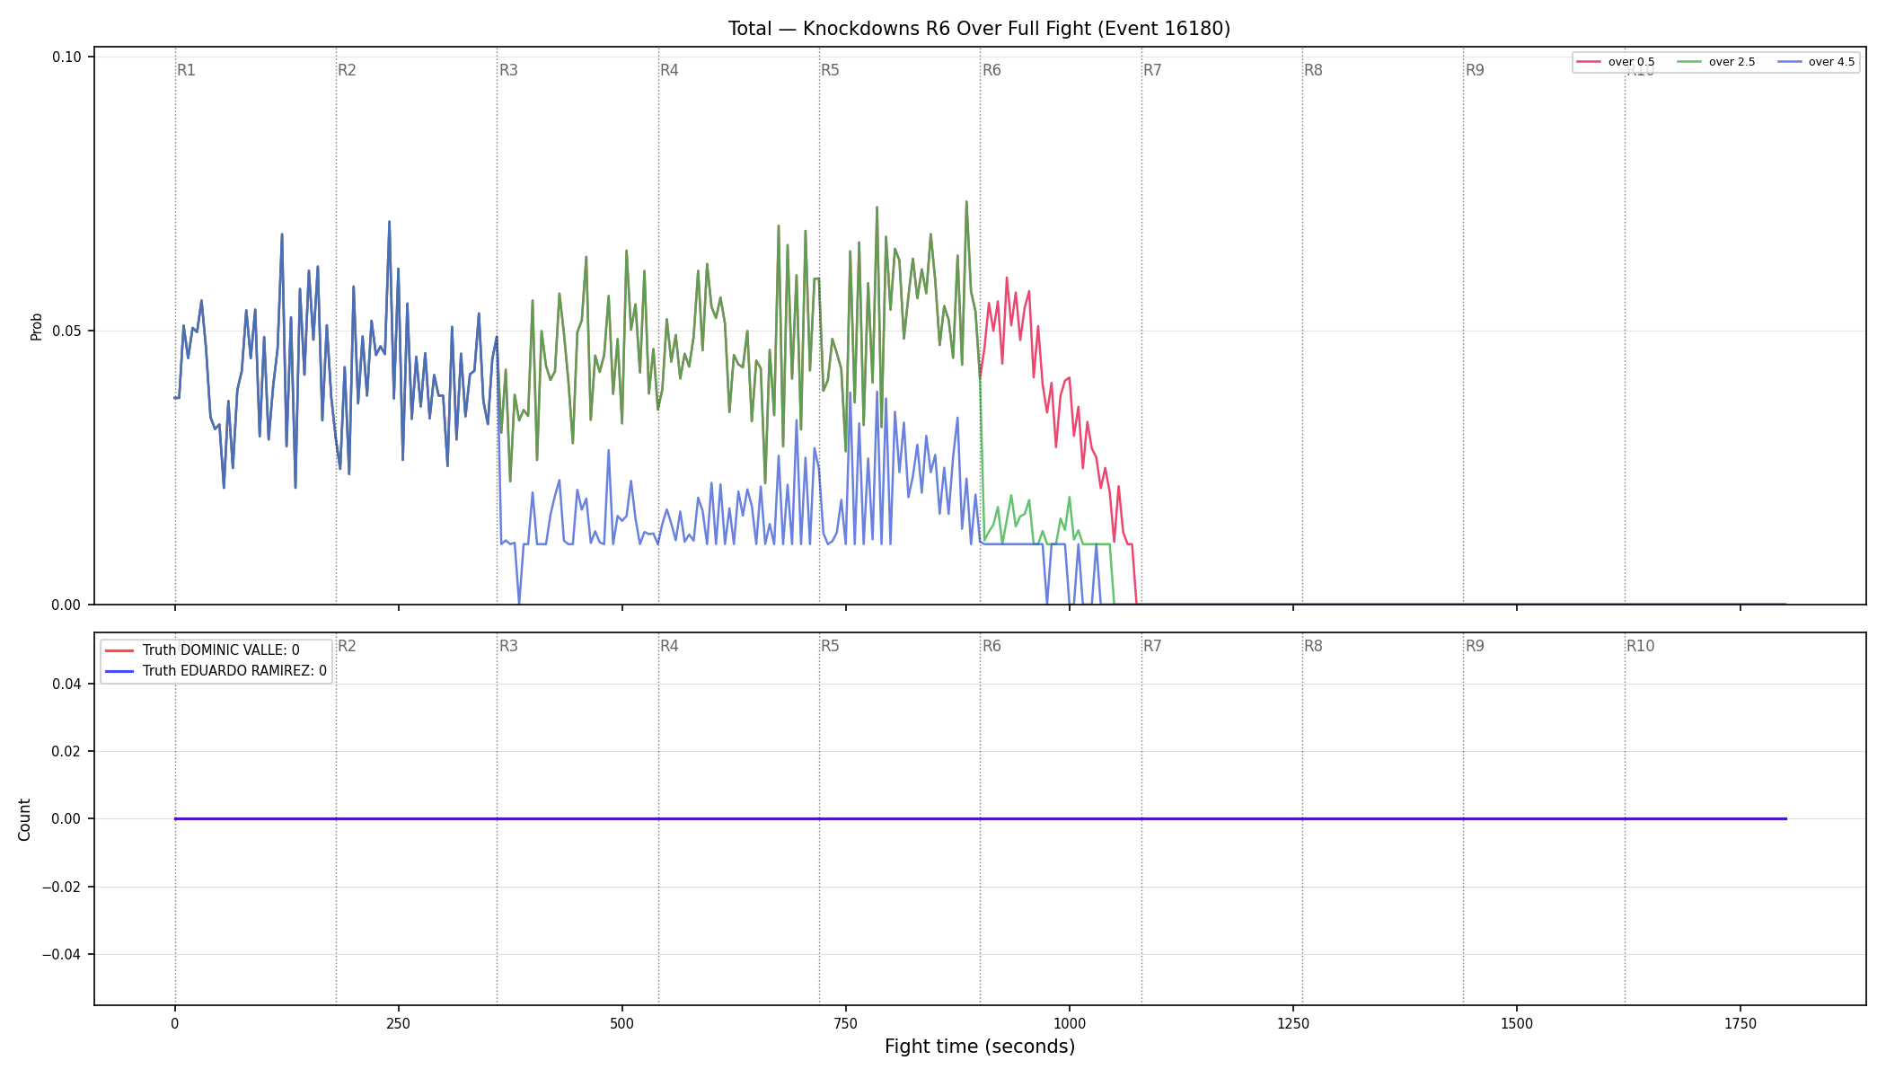Click the R3 round marker in top chart

pyautogui.click(x=508, y=70)
